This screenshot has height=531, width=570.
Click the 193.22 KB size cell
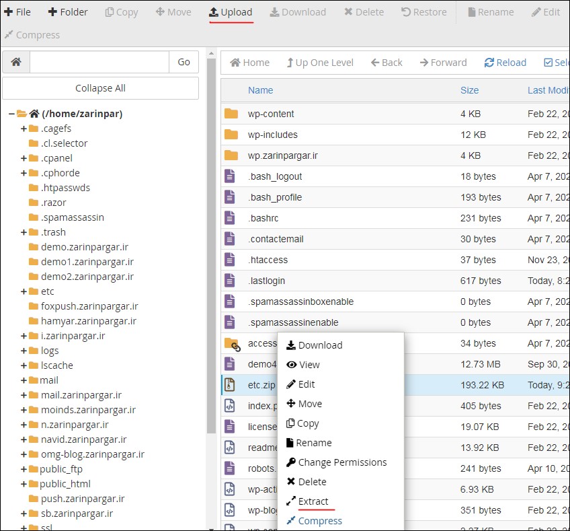click(x=482, y=385)
